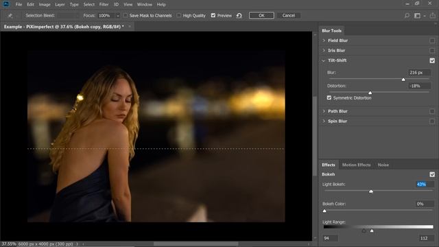Screen dimensions: 439x247
Task: Click the zoom level 37.55% field
Action: tap(8, 244)
